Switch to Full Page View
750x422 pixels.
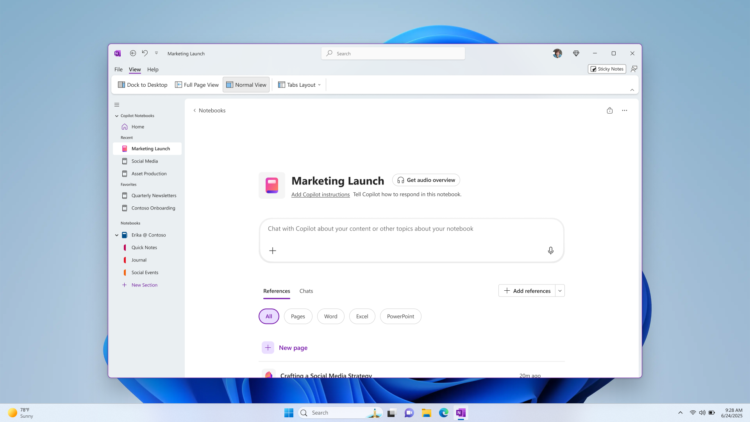click(196, 84)
